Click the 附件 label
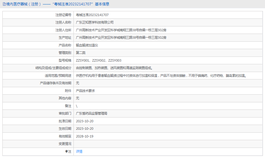Screen dimensions: 265x158 [68, 91]
